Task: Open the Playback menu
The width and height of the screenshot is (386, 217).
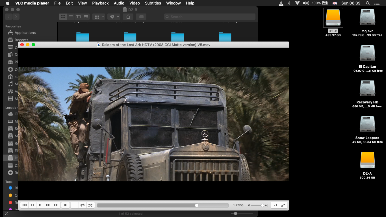Action: [100, 3]
